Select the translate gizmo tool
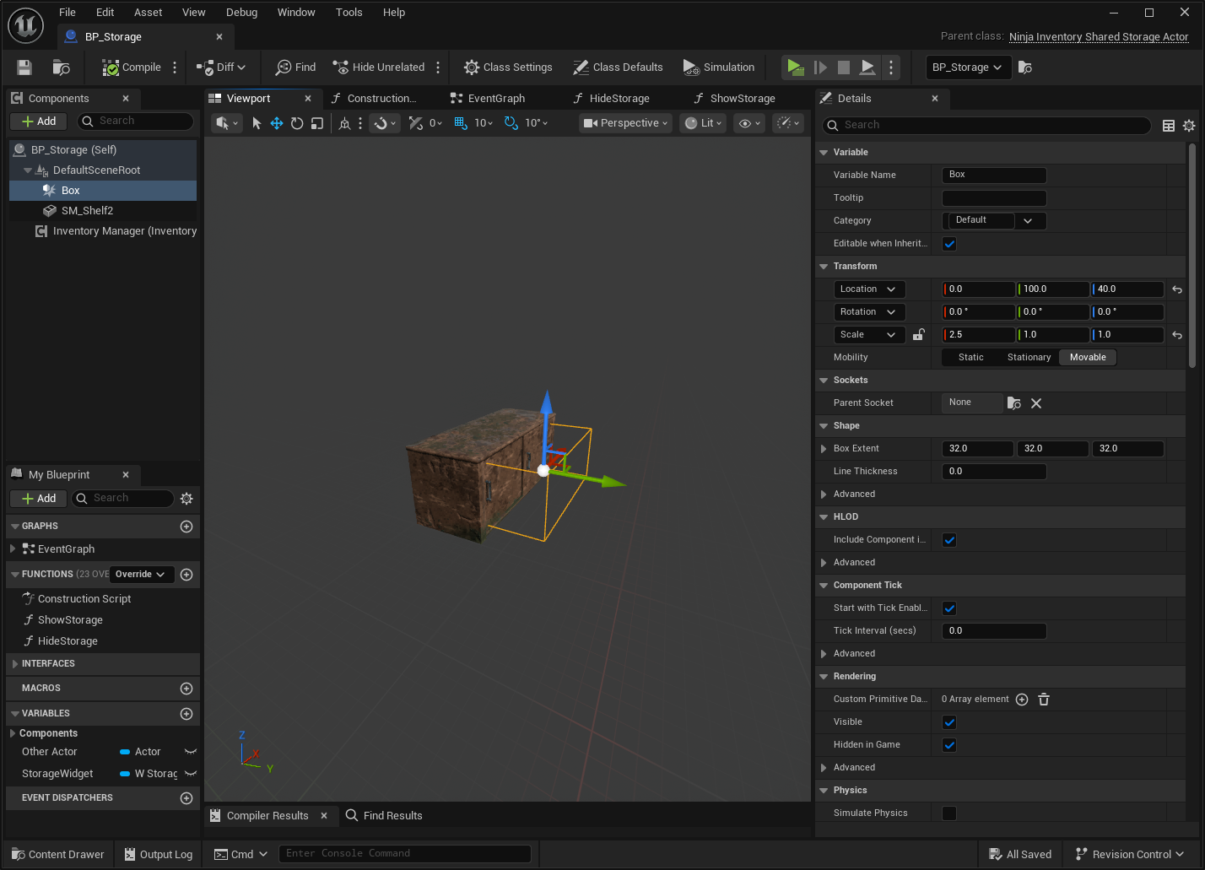This screenshot has width=1205, height=870. [x=277, y=123]
